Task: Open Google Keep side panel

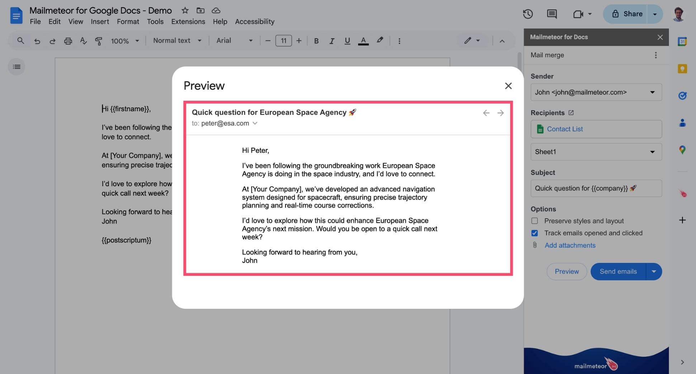Action: [682, 68]
